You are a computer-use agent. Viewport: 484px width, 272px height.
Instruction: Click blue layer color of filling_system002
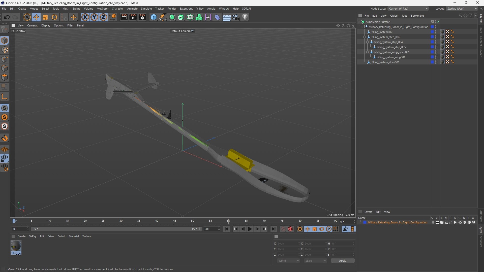(432, 32)
